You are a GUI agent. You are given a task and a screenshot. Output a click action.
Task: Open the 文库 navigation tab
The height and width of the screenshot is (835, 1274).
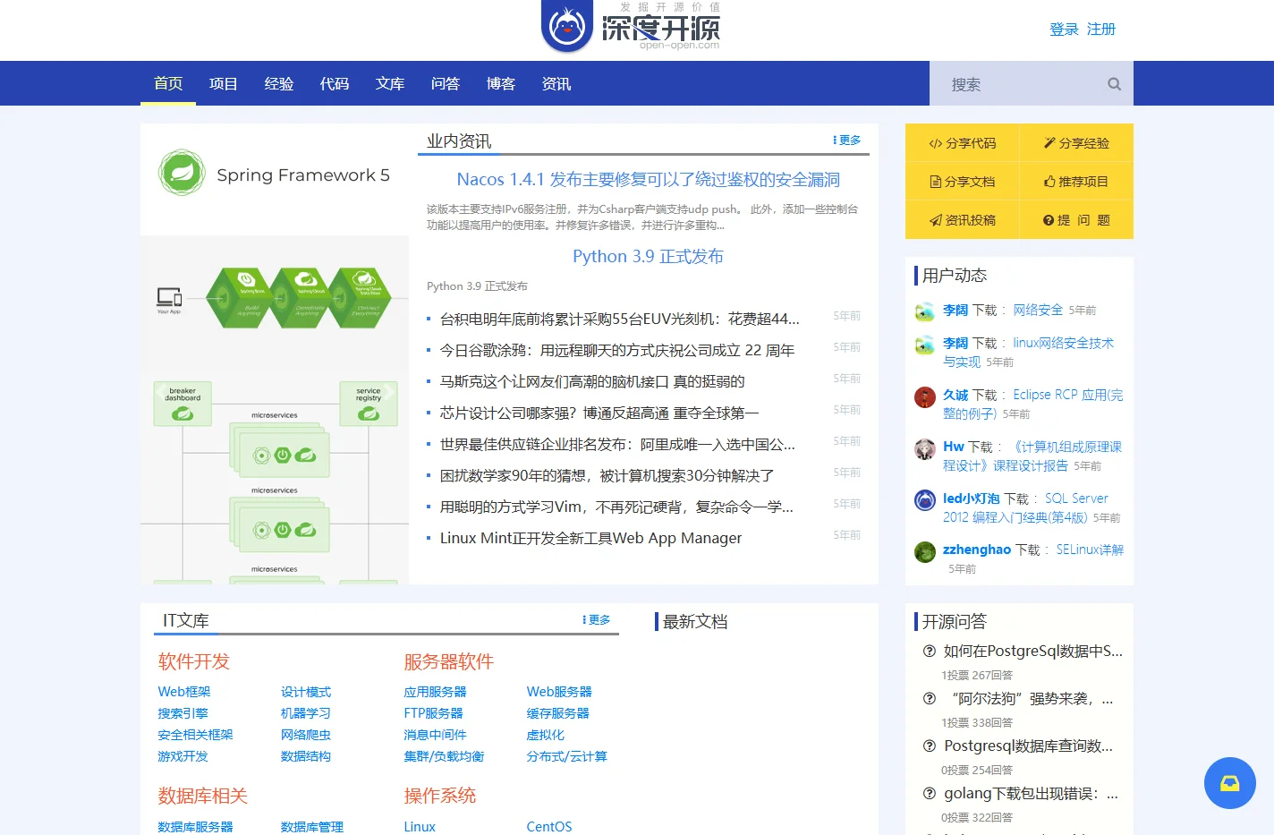tap(390, 83)
